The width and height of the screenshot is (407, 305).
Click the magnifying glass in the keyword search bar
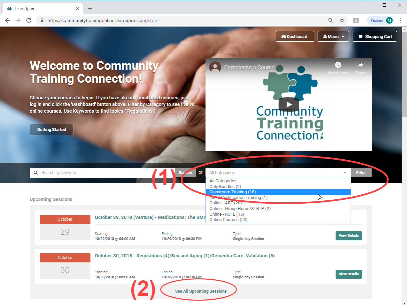[36, 172]
